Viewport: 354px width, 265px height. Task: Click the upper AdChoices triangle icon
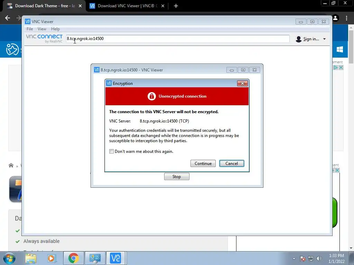point(336,67)
